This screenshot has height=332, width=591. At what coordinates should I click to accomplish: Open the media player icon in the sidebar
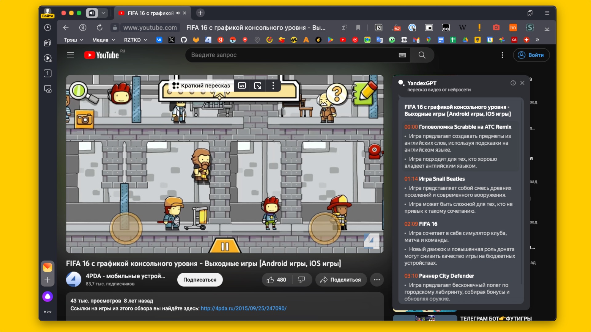tap(47, 58)
